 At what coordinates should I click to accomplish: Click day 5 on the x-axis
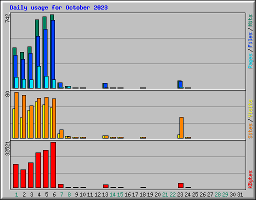click(x=46, y=194)
